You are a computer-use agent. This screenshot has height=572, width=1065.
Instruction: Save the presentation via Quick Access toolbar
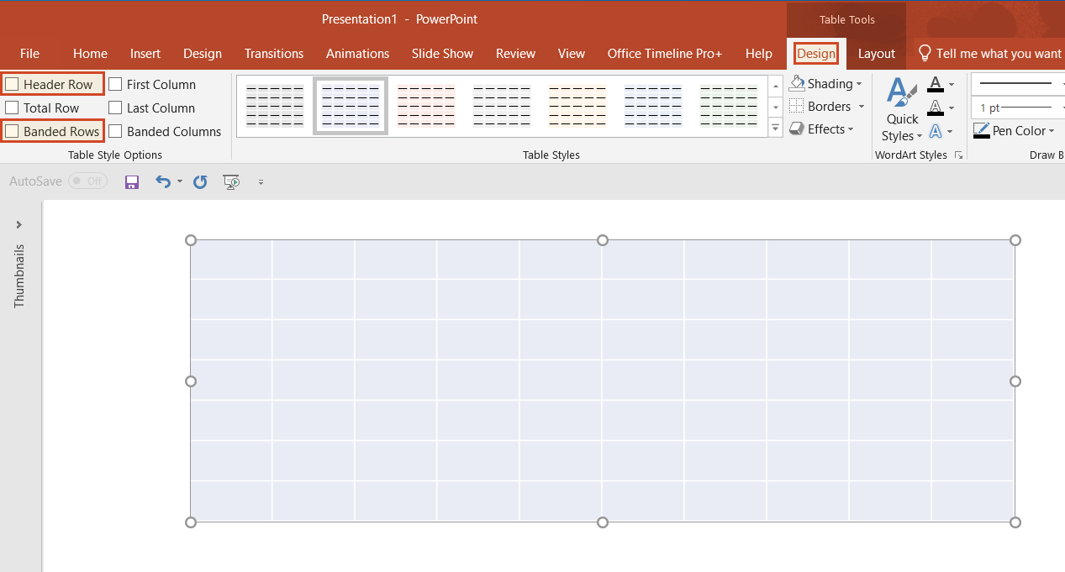coord(131,181)
